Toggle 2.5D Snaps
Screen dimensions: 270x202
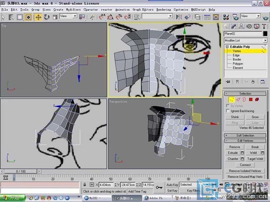[102, 17]
